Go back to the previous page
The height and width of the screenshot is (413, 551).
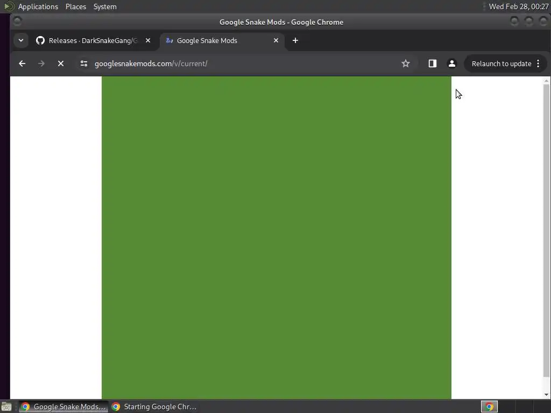(x=22, y=63)
